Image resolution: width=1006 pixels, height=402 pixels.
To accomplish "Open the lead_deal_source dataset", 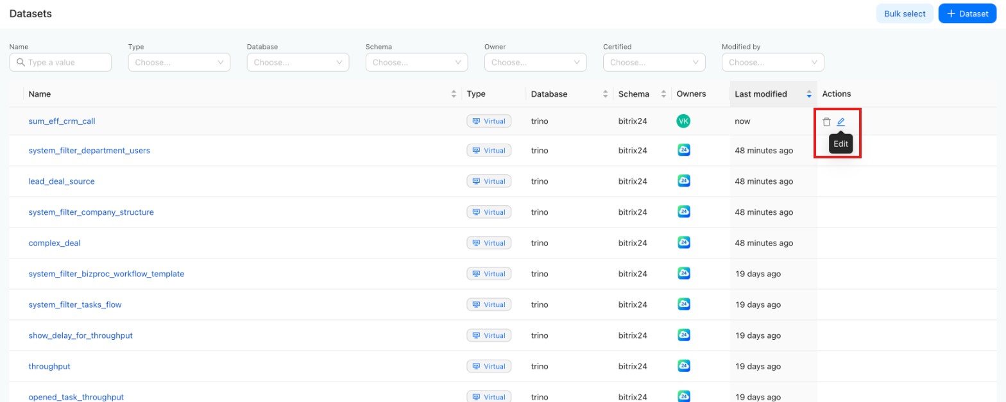I will point(62,181).
